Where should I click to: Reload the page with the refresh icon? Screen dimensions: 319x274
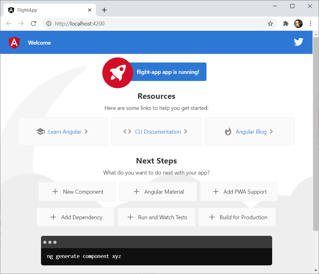click(x=34, y=24)
